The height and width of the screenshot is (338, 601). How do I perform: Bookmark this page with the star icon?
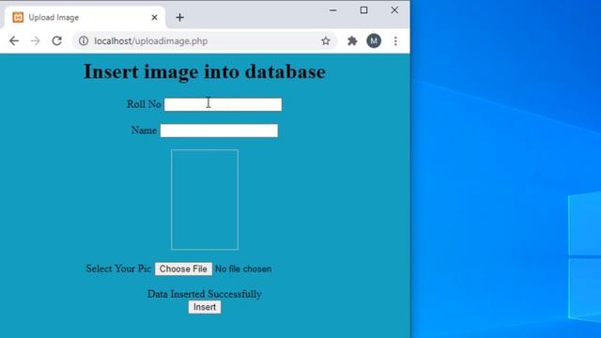point(326,41)
